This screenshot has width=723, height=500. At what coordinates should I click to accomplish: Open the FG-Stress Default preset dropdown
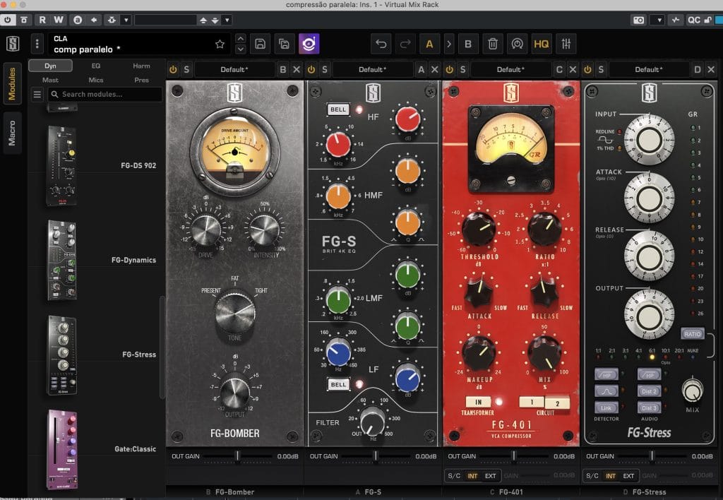click(647, 69)
